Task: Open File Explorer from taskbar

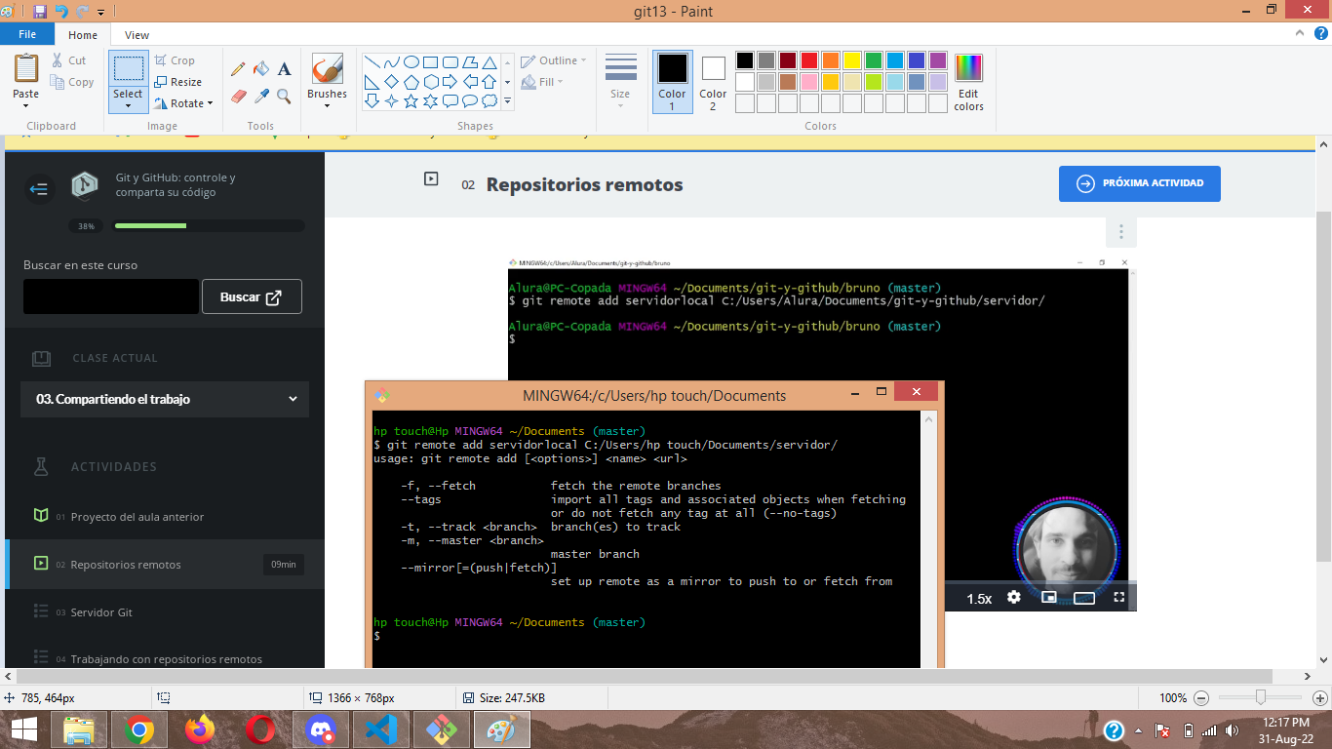Action: click(78, 729)
